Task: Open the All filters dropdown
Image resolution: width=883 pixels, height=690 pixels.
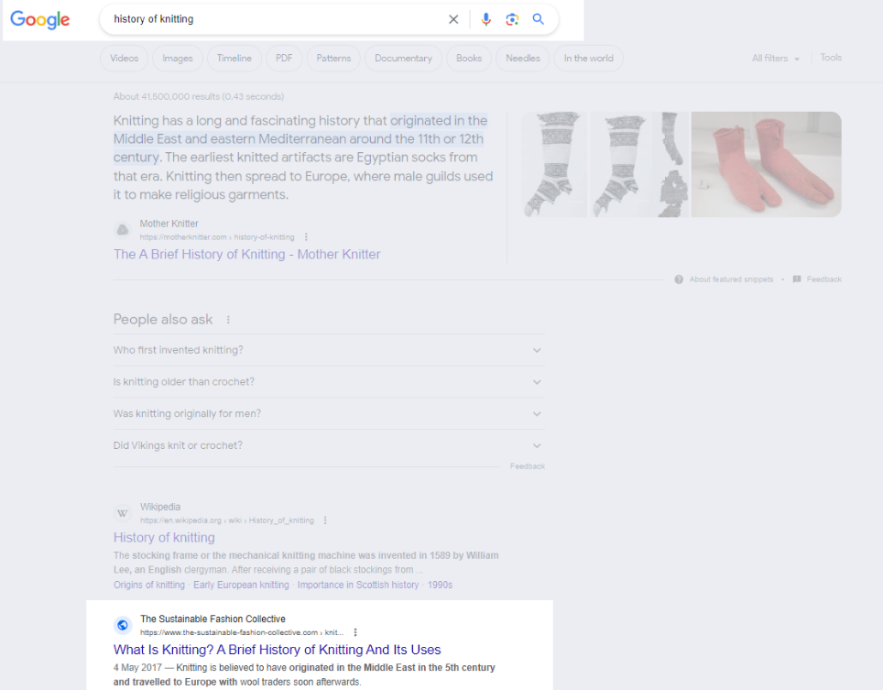Action: point(774,58)
